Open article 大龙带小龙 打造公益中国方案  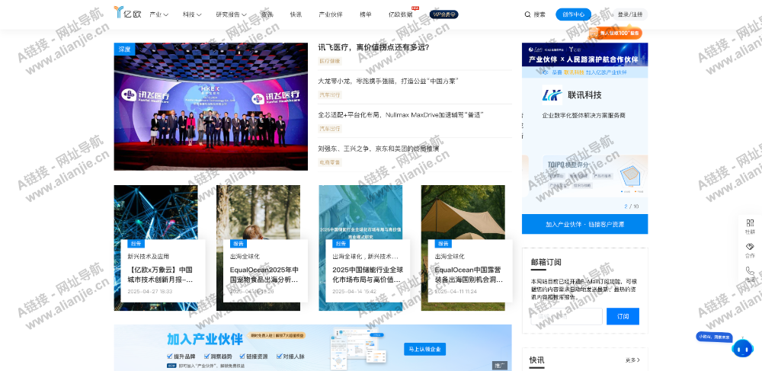[389, 81]
